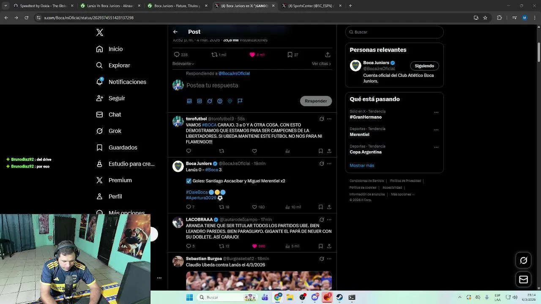This screenshot has width=541, height=304.
Task: Open Relevante sort dropdown
Action: [x=183, y=63]
